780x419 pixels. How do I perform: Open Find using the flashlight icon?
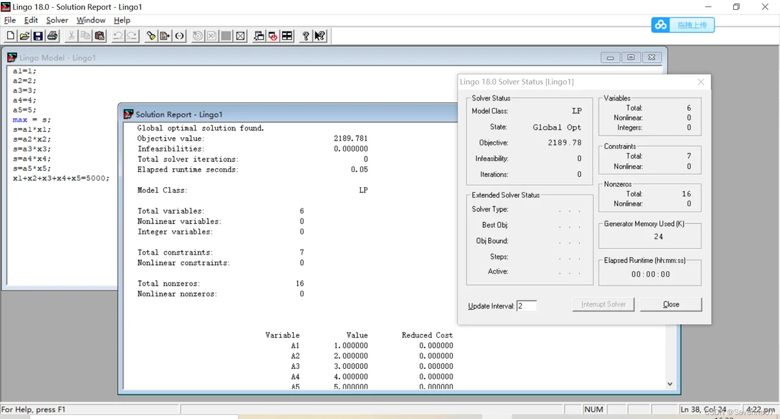coord(151,36)
